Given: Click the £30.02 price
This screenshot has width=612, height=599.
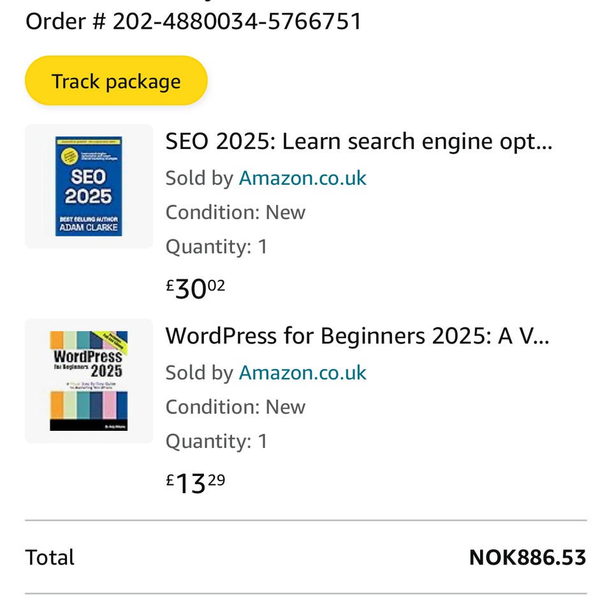Looking at the screenshot, I should tap(195, 288).
